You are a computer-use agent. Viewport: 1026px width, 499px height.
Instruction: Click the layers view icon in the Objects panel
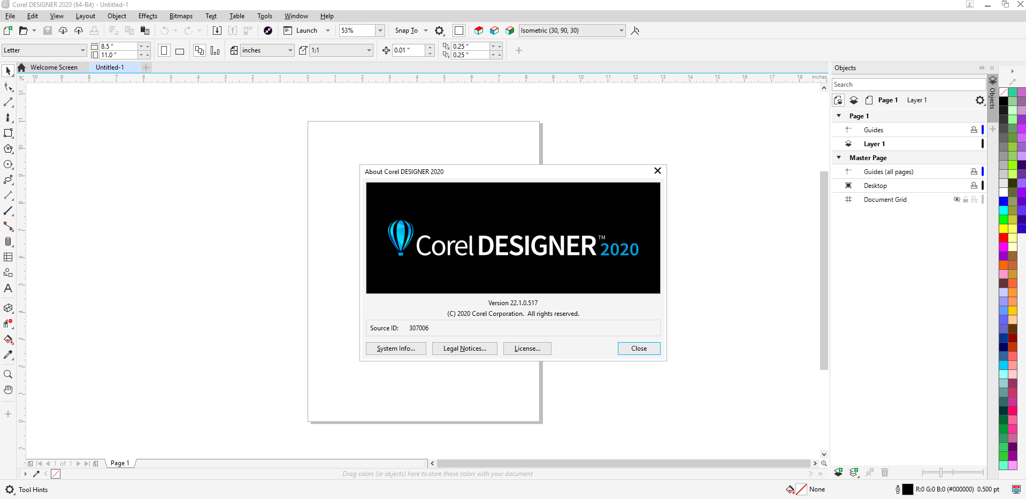tap(854, 100)
